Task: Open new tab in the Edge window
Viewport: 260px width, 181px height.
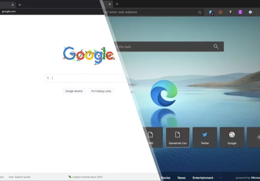Action: [117, 4]
